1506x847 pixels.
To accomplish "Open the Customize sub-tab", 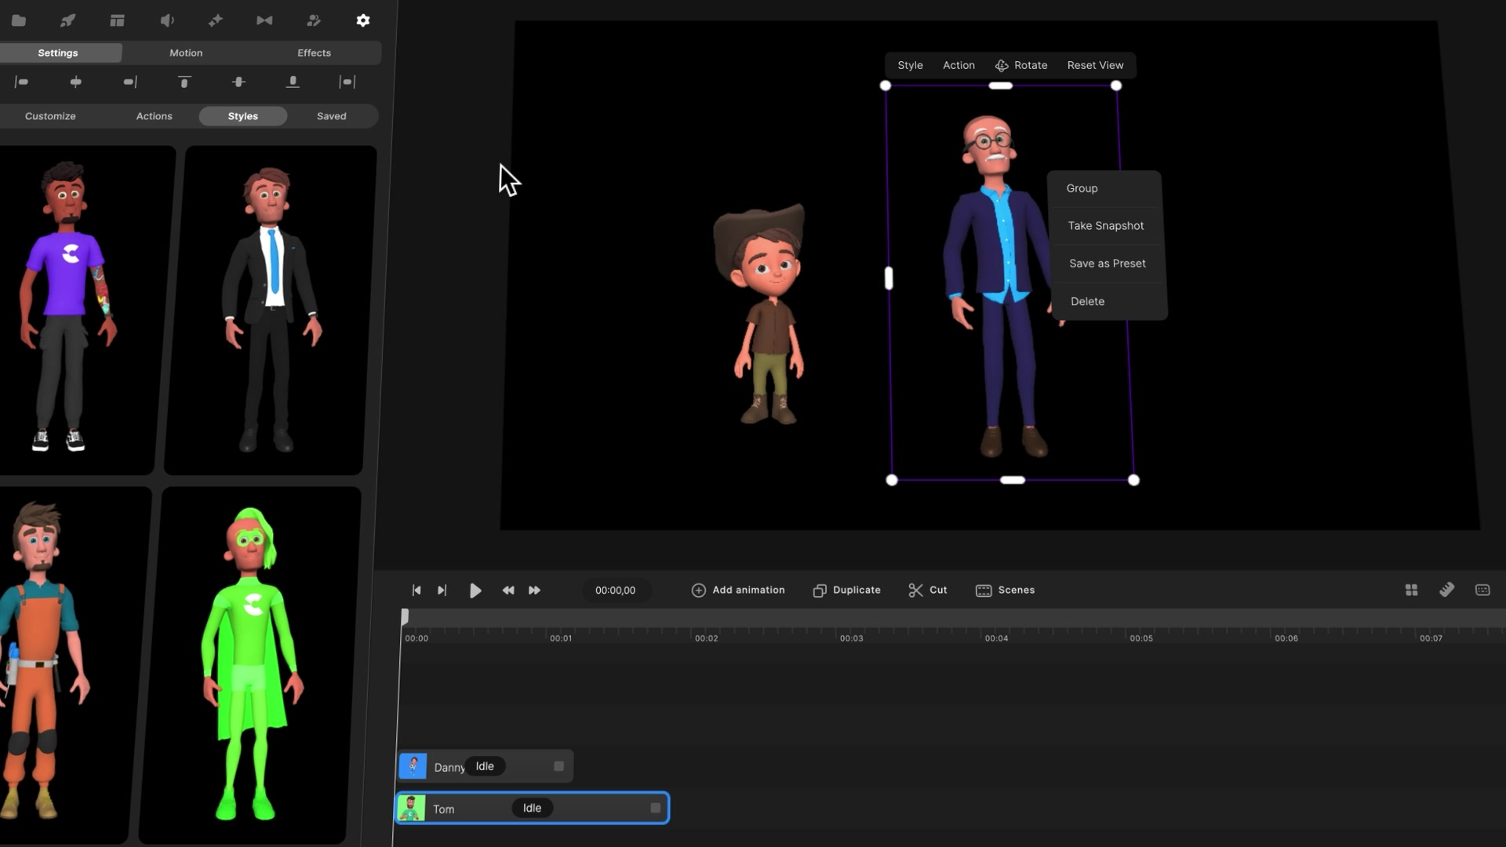I will click(50, 116).
